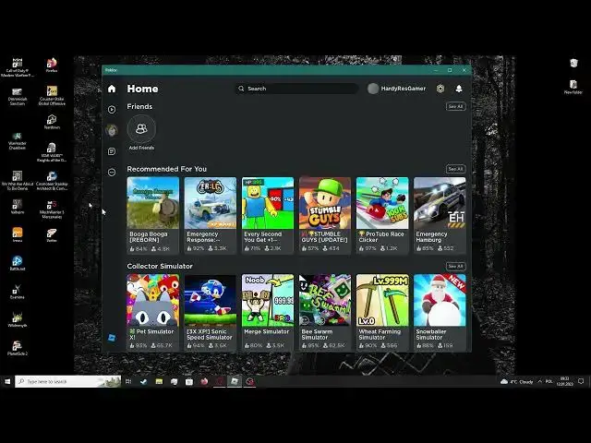Open Task View on the taskbar
The image size is (591, 443).
click(x=128, y=381)
